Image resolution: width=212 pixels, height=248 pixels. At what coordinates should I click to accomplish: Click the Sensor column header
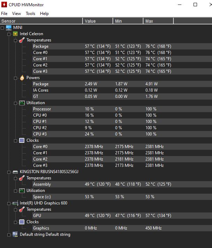pyautogui.click(x=41, y=21)
